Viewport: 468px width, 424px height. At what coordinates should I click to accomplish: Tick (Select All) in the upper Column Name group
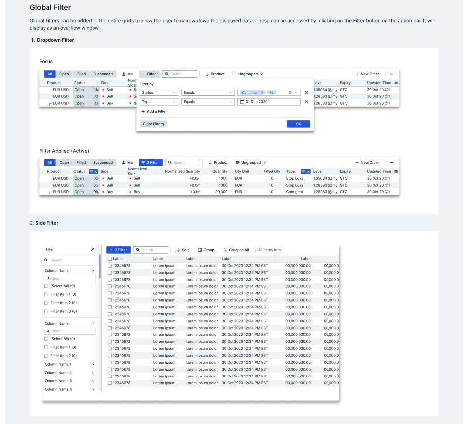(x=46, y=286)
